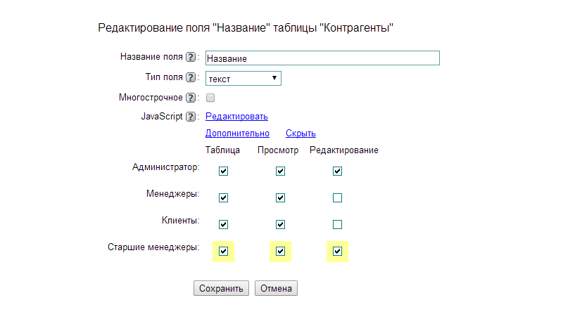Uncheck Администратор "Редактирование" checkbox
This screenshot has width=563, height=312.
pos(337,171)
